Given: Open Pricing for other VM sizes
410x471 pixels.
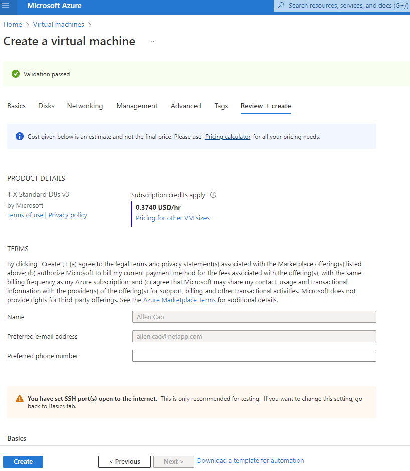Looking at the screenshot, I should [172, 218].
